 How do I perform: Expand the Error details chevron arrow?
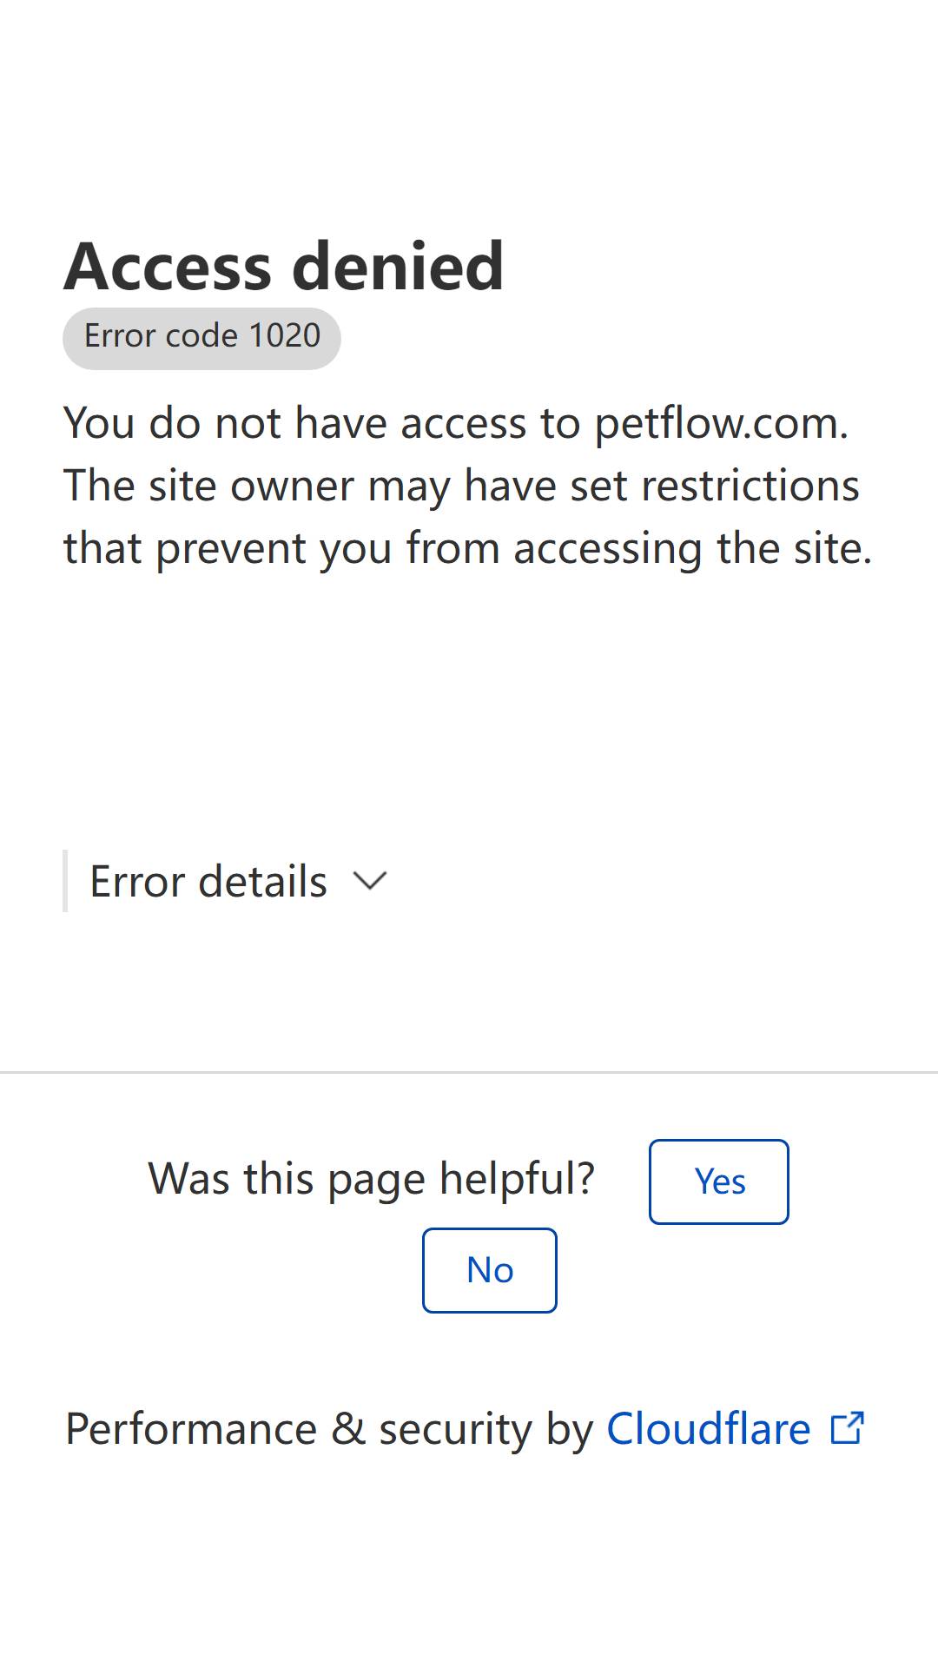coord(370,882)
